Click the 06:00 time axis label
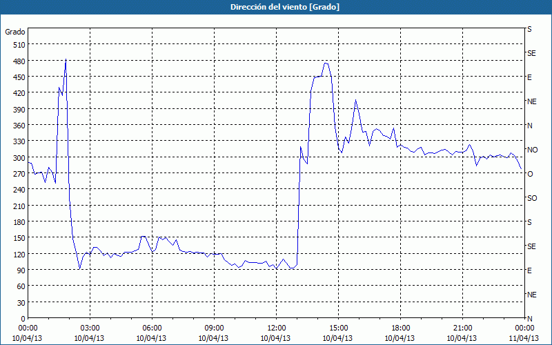This screenshot has height=345, width=552. click(152, 328)
